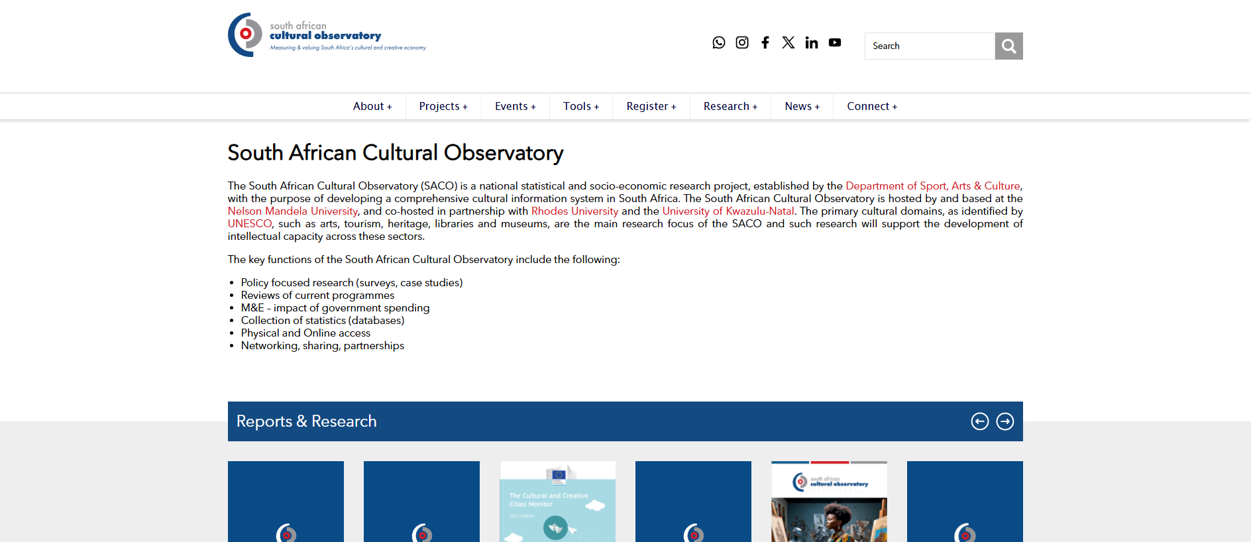Image resolution: width=1251 pixels, height=542 pixels.
Task: Click the 'Networking, sharing, partnerships' bullet
Action: pyautogui.click(x=323, y=346)
